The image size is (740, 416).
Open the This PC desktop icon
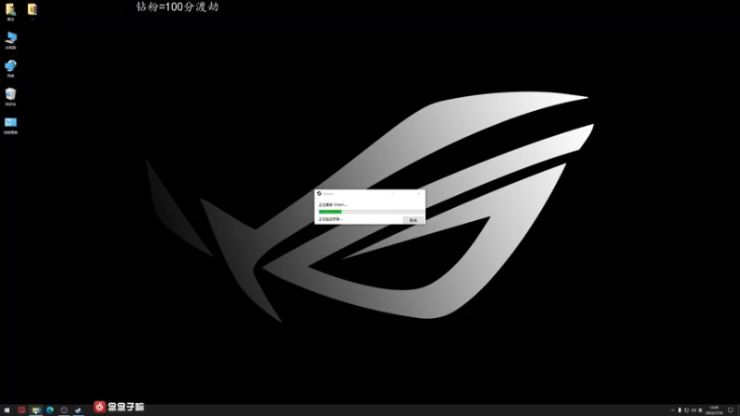[10, 41]
